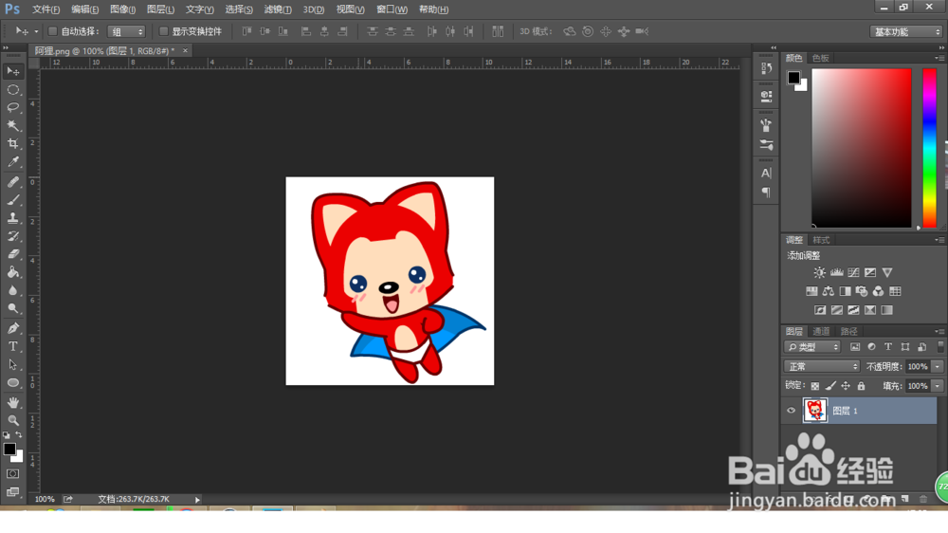This screenshot has width=948, height=533.
Task: Select the Eraser tool
Action: pos(12,254)
